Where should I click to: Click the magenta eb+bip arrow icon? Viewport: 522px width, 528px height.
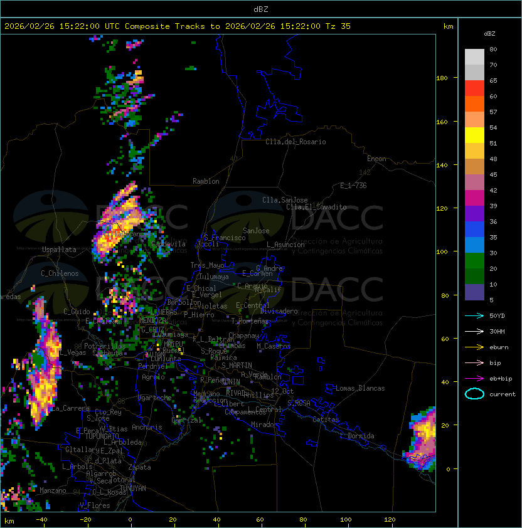click(x=474, y=379)
